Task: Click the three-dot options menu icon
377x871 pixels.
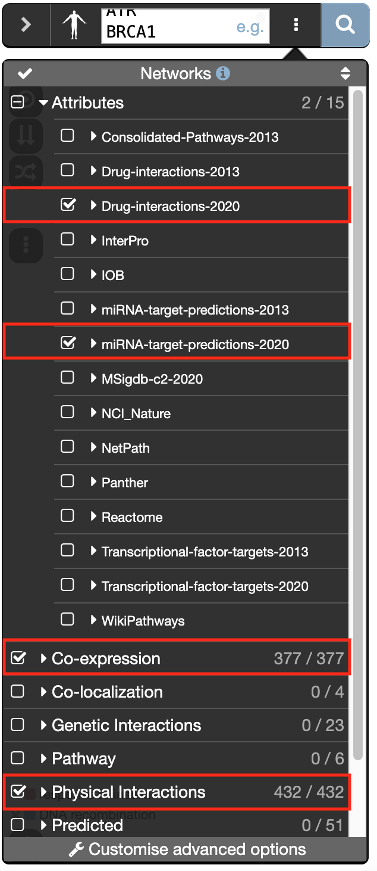Action: (296, 25)
